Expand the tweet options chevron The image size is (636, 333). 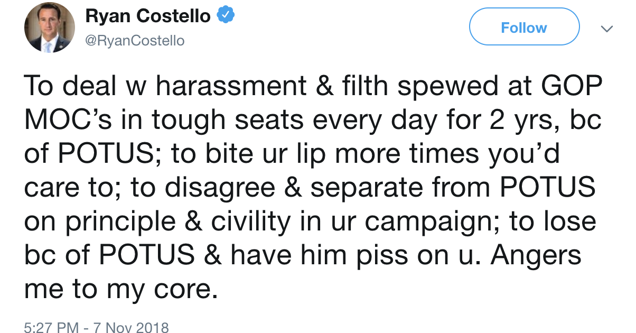click(x=607, y=29)
